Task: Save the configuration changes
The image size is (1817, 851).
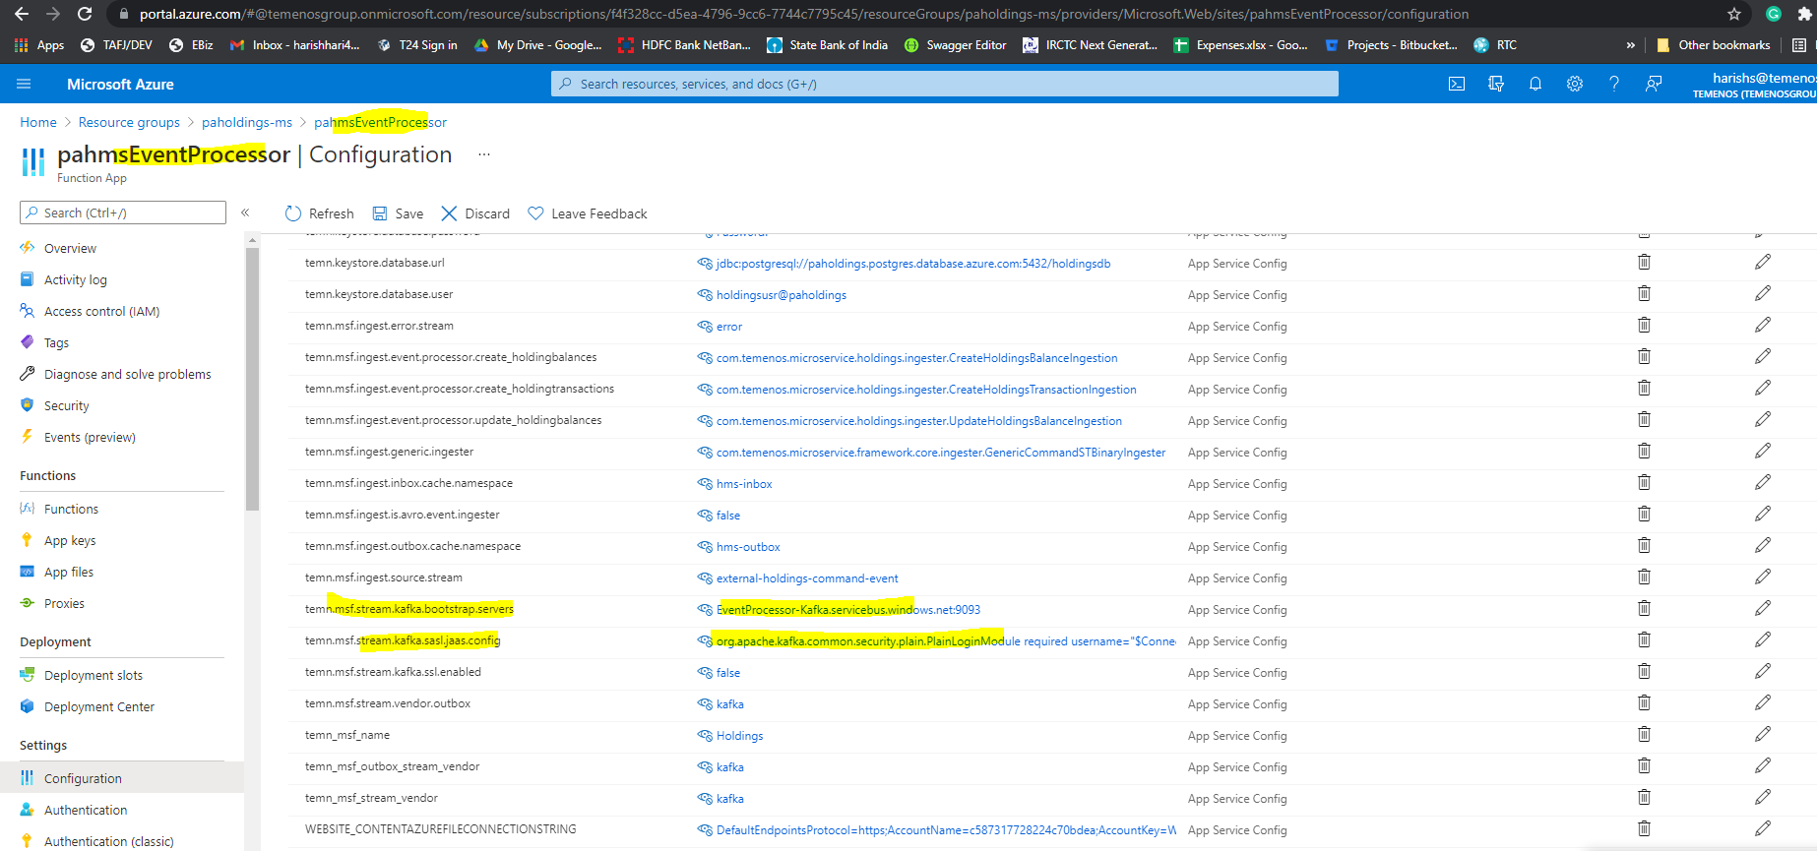Action: pyautogui.click(x=399, y=213)
